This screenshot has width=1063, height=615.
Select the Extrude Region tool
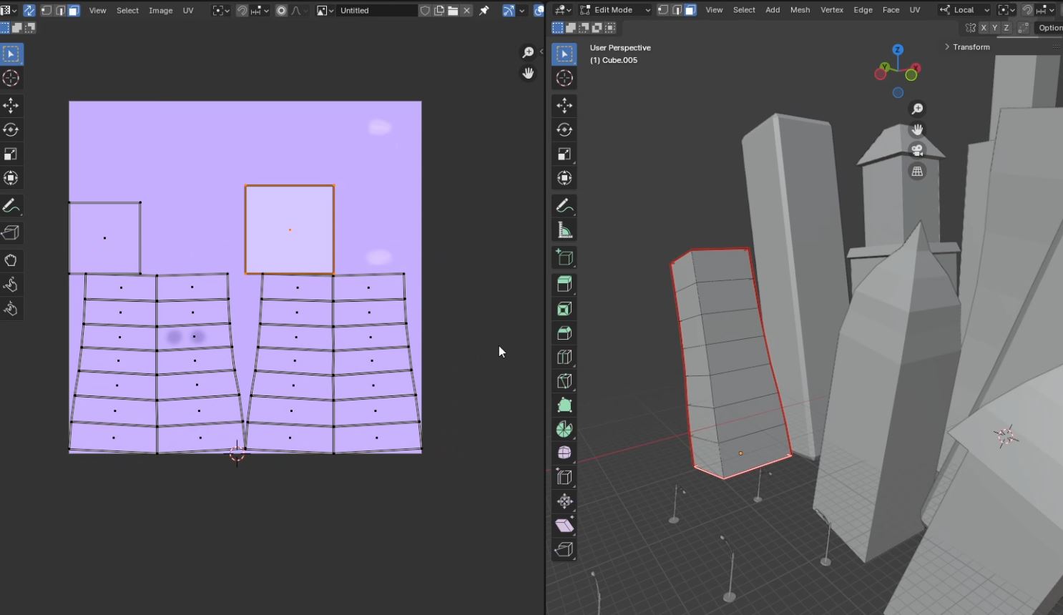(564, 284)
